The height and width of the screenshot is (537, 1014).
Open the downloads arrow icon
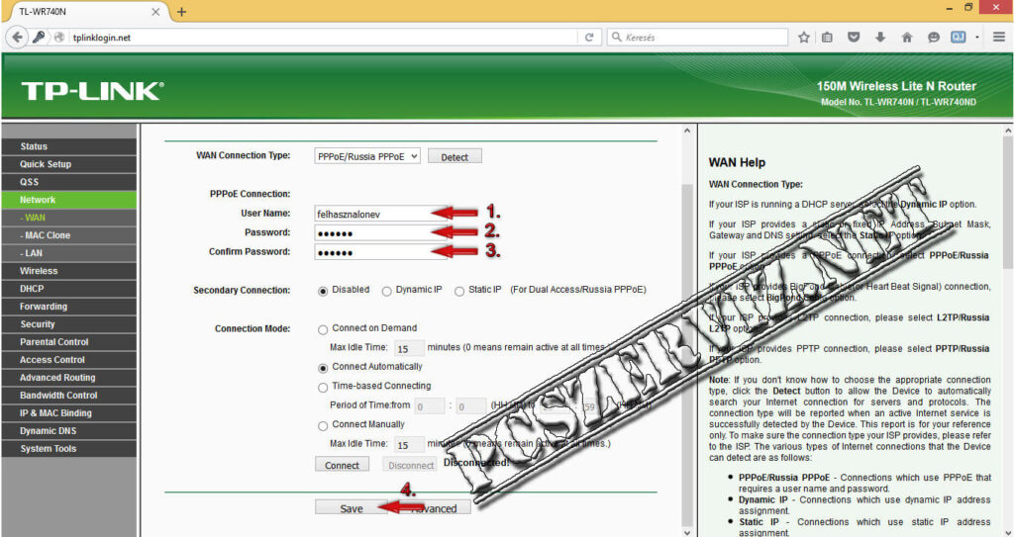[x=880, y=38]
